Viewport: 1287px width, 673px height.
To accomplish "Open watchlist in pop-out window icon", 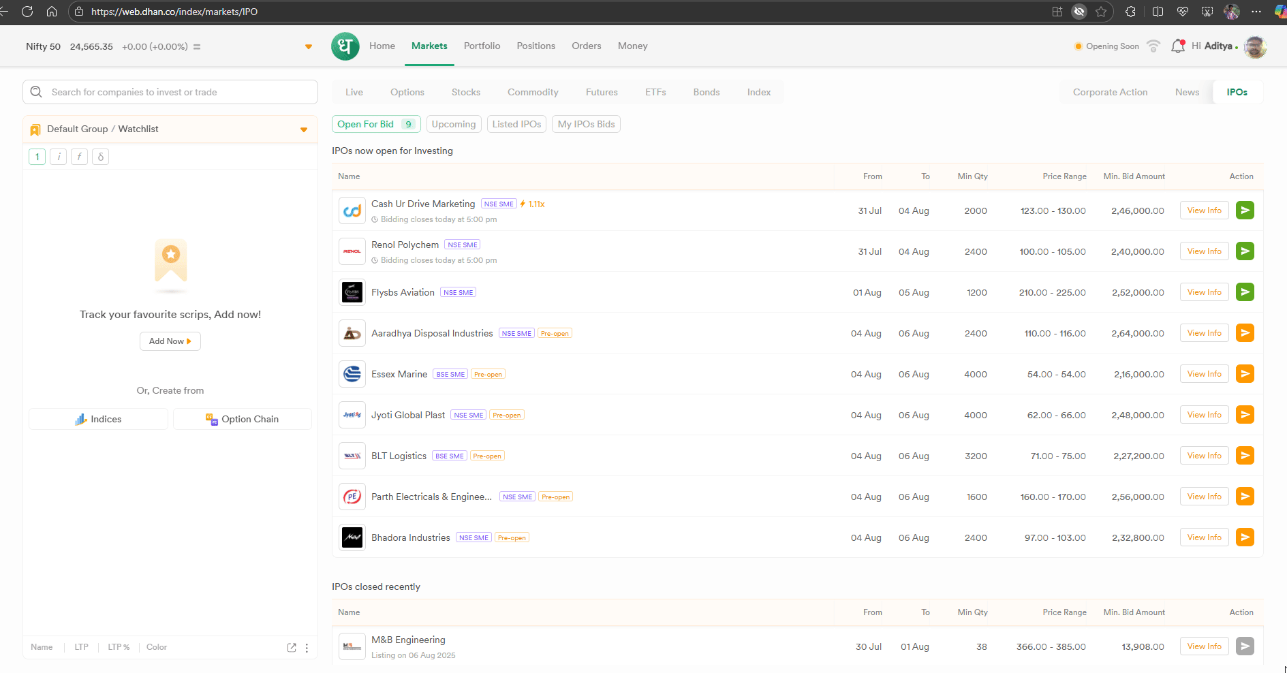I will coord(292,648).
